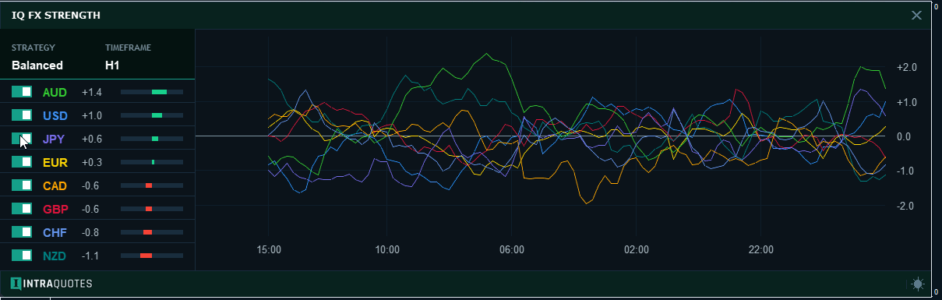Toggle the CAD currency switch
The image size is (942, 300).
pyautogui.click(x=22, y=185)
